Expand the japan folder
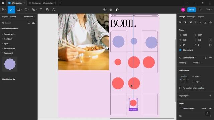 coord(6,44)
